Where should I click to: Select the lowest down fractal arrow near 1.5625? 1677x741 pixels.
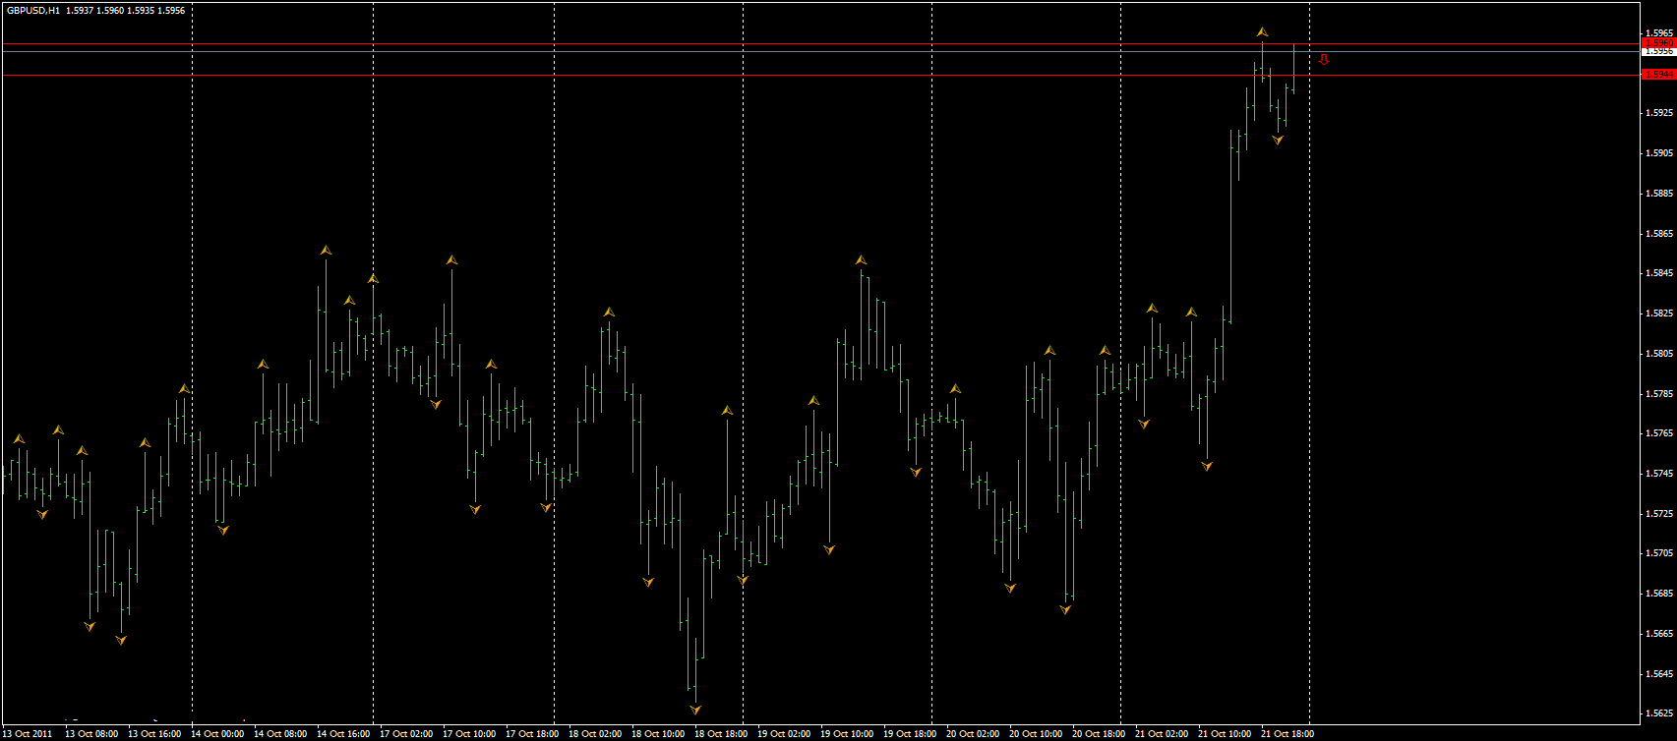pyautogui.click(x=695, y=709)
